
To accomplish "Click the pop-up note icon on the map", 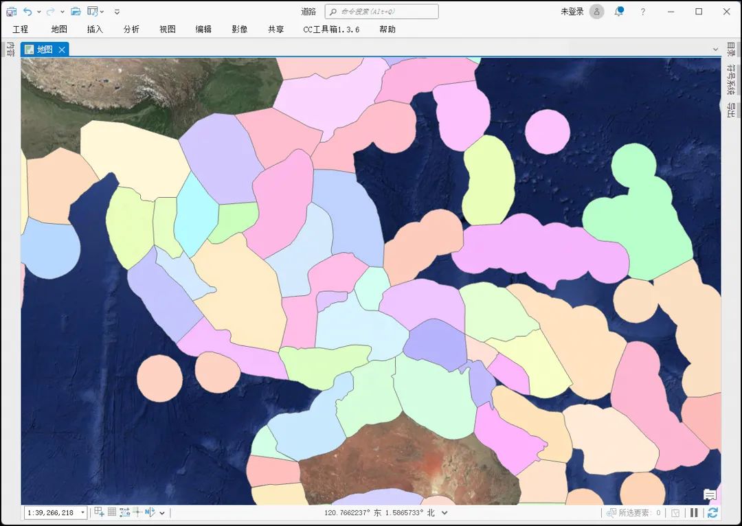I will (x=710, y=495).
